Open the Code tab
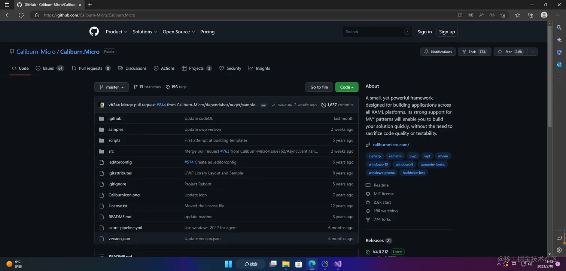Image resolution: width=566 pixels, height=271 pixels. pyautogui.click(x=20, y=68)
